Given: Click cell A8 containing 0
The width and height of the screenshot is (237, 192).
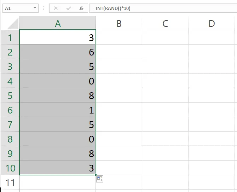Looking at the screenshot, I should click(58, 139).
